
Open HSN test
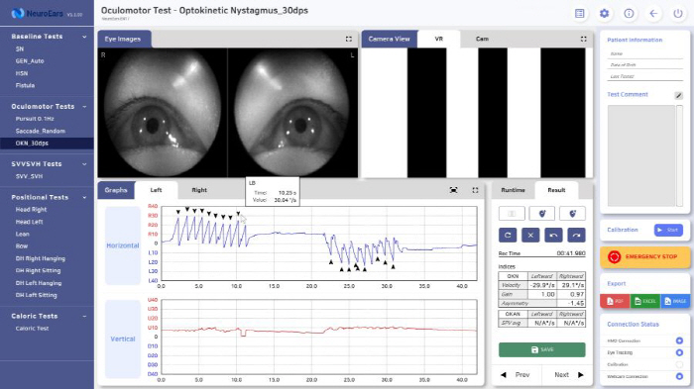[22, 73]
